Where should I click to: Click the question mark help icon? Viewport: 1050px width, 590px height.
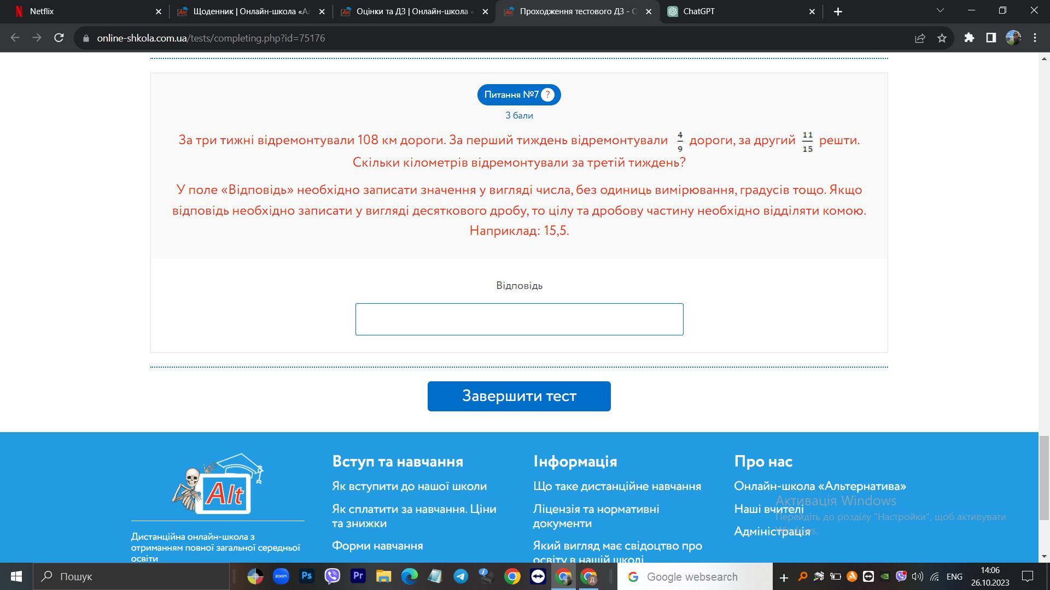(547, 95)
